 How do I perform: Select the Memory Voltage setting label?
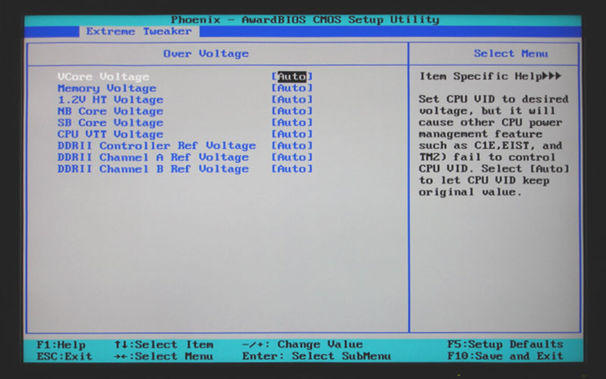pos(107,88)
